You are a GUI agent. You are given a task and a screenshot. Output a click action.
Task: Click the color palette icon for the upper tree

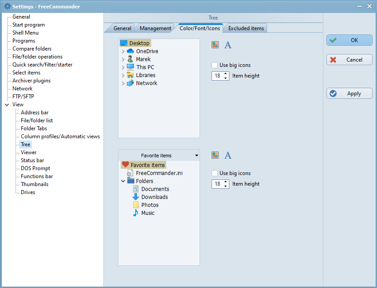(215, 45)
